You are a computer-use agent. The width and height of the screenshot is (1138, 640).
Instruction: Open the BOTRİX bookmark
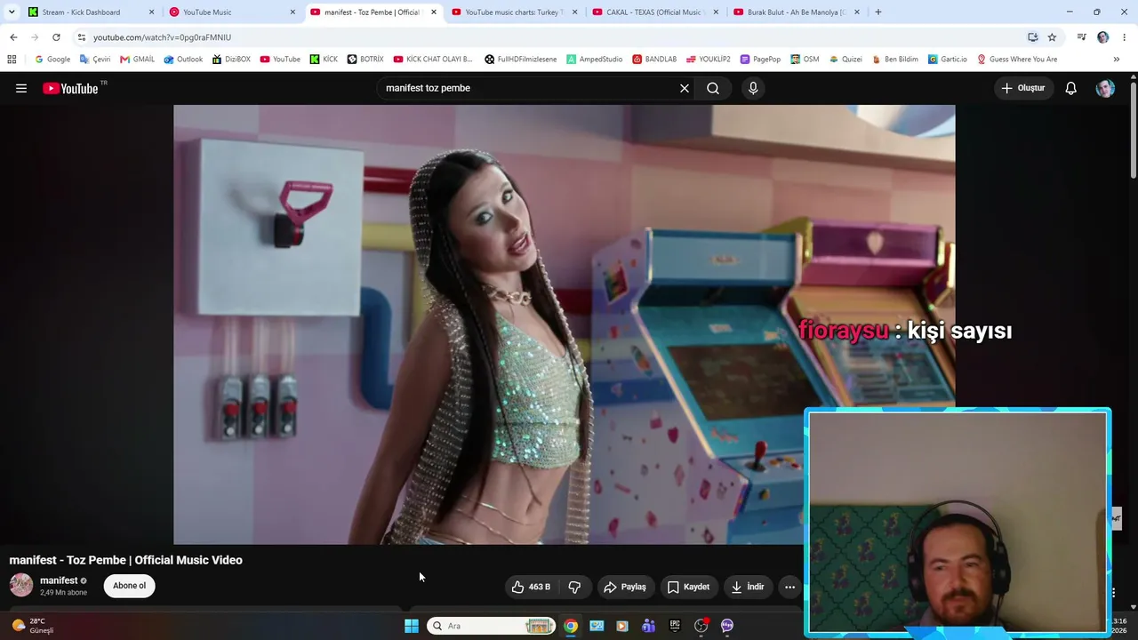point(365,60)
